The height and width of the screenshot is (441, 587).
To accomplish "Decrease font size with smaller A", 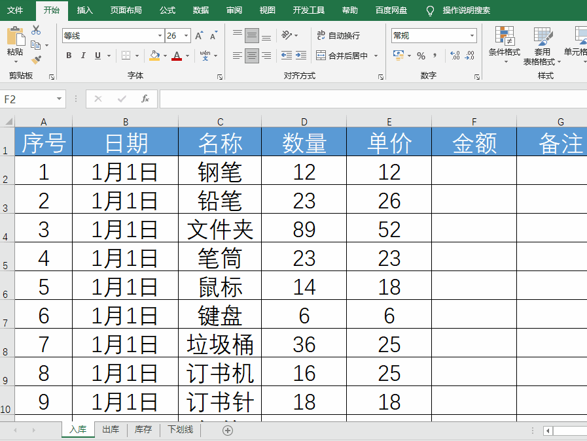I will click(214, 35).
